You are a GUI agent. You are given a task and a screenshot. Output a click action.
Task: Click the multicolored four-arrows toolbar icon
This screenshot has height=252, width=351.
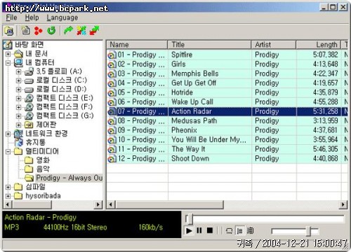tap(81, 31)
